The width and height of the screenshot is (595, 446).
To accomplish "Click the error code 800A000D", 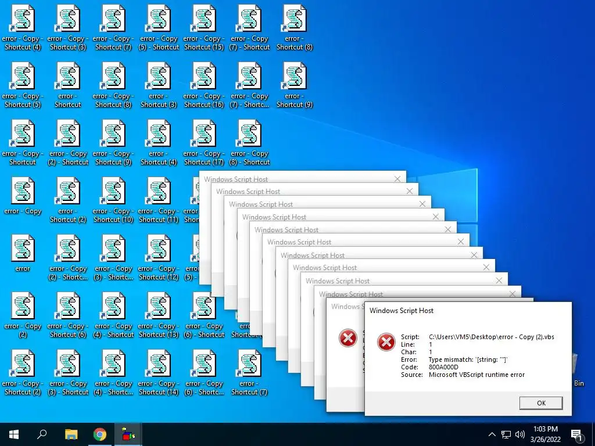I will click(443, 367).
